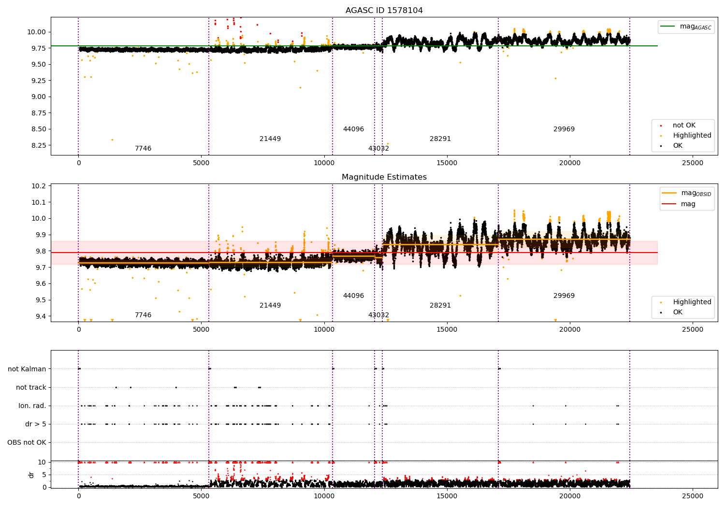Viewport: 725px width, 507px height.
Task: Click the black "OK" entry in AGASC plot legend
Action: pos(678,146)
